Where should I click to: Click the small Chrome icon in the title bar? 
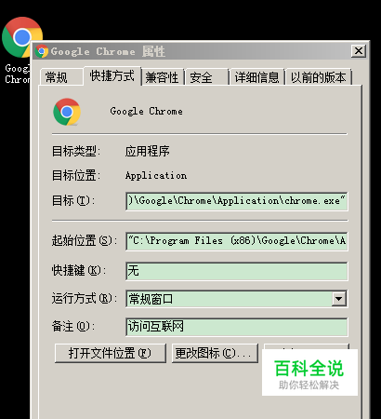click(42, 51)
